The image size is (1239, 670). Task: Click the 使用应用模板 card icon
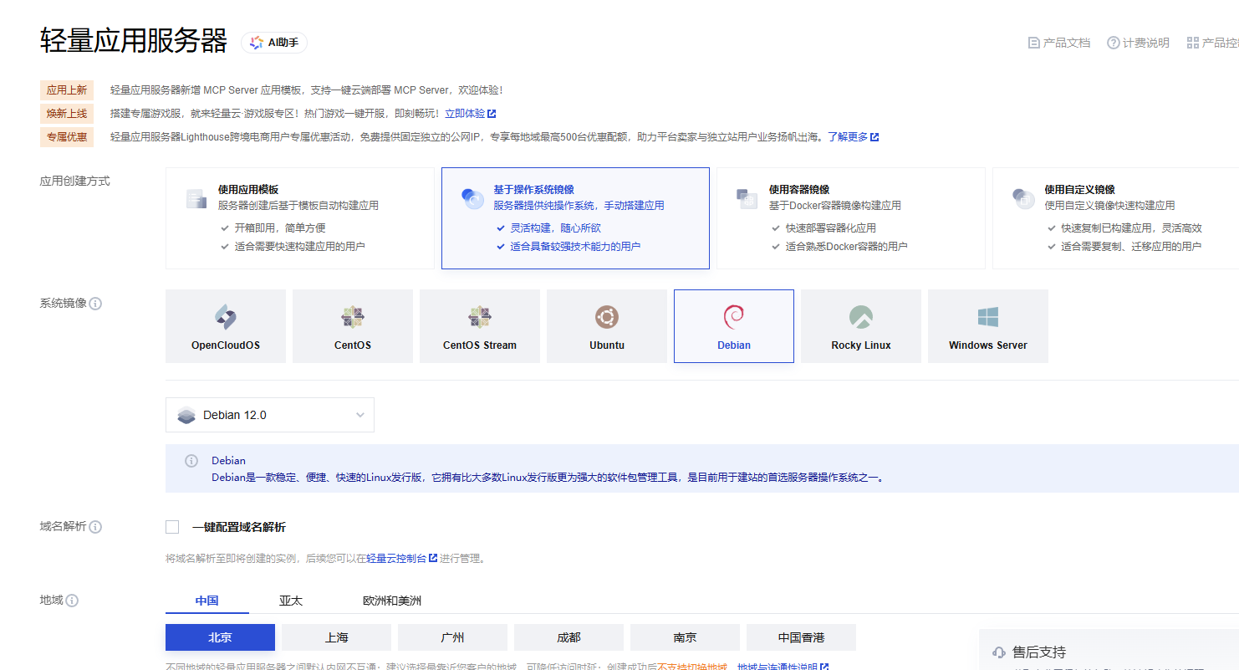tap(196, 198)
